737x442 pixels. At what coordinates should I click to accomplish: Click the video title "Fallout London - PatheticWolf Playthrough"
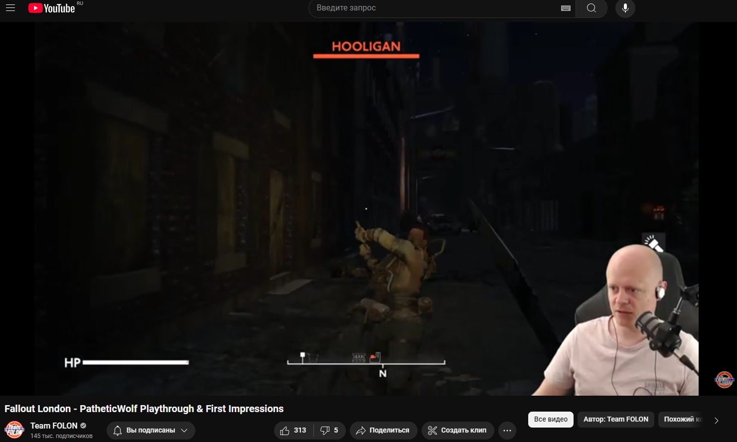pyautogui.click(x=144, y=409)
